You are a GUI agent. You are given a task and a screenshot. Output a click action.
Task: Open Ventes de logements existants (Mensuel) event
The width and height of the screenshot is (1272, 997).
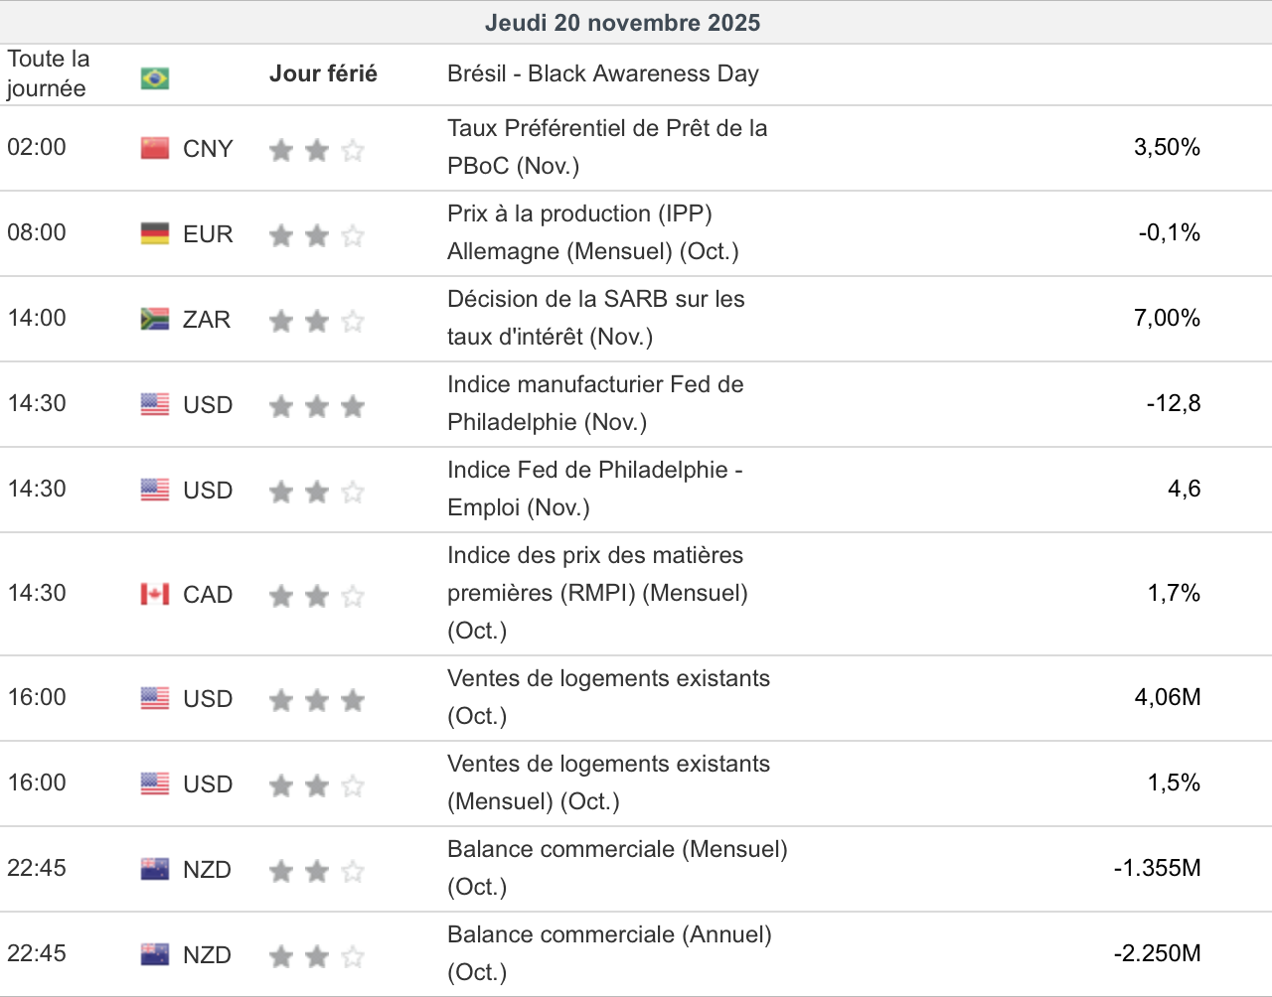click(x=607, y=783)
